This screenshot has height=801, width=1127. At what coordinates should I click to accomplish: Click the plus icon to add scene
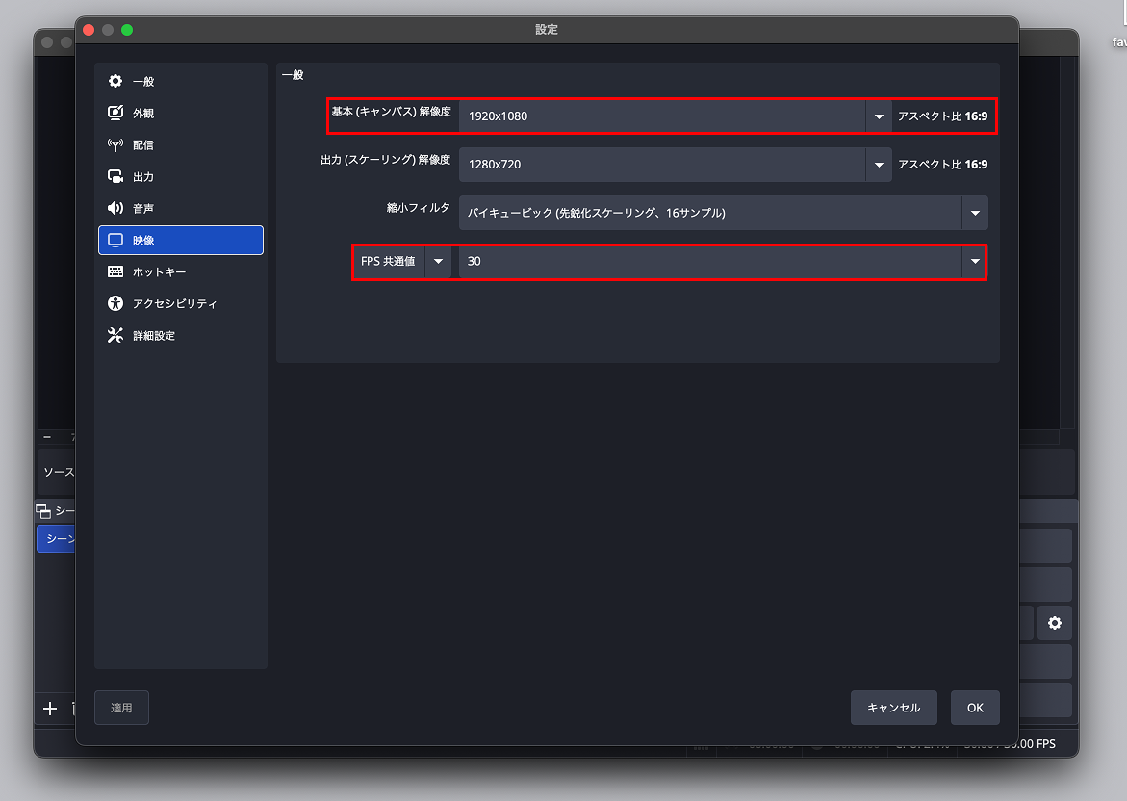point(50,710)
